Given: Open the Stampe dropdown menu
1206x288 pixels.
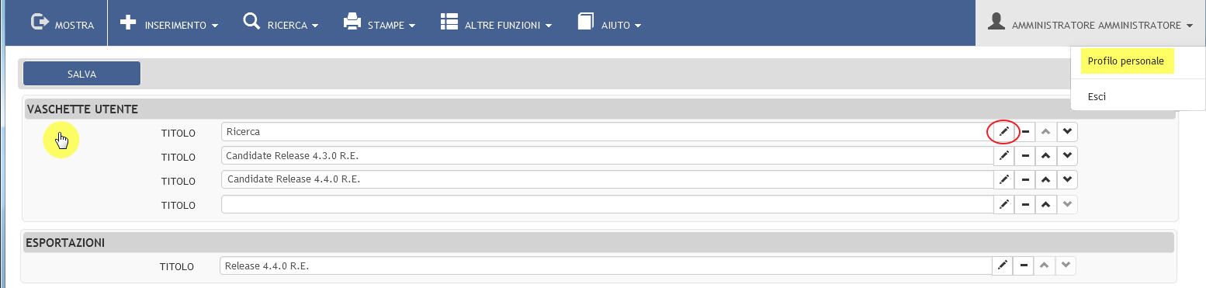Looking at the screenshot, I should (x=379, y=23).
